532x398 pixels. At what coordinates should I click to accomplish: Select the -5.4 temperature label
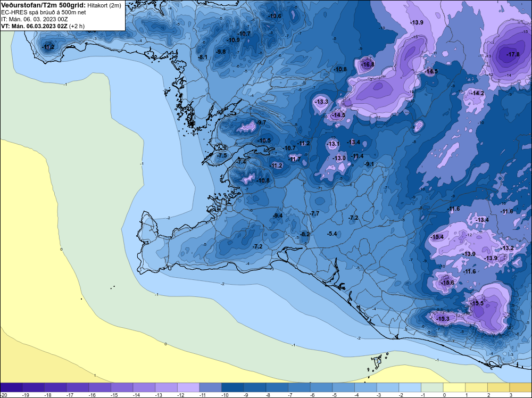pyautogui.click(x=332, y=234)
